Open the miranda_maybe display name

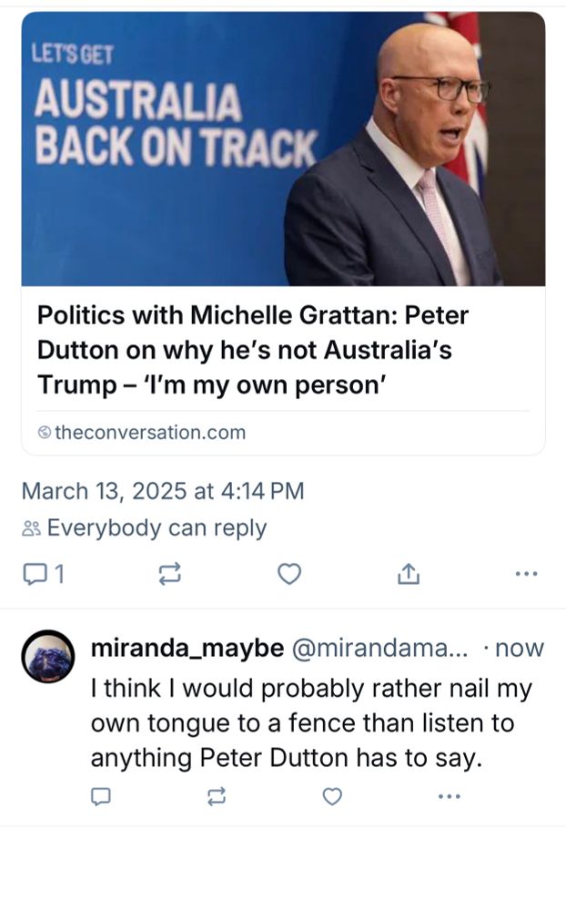(187, 648)
